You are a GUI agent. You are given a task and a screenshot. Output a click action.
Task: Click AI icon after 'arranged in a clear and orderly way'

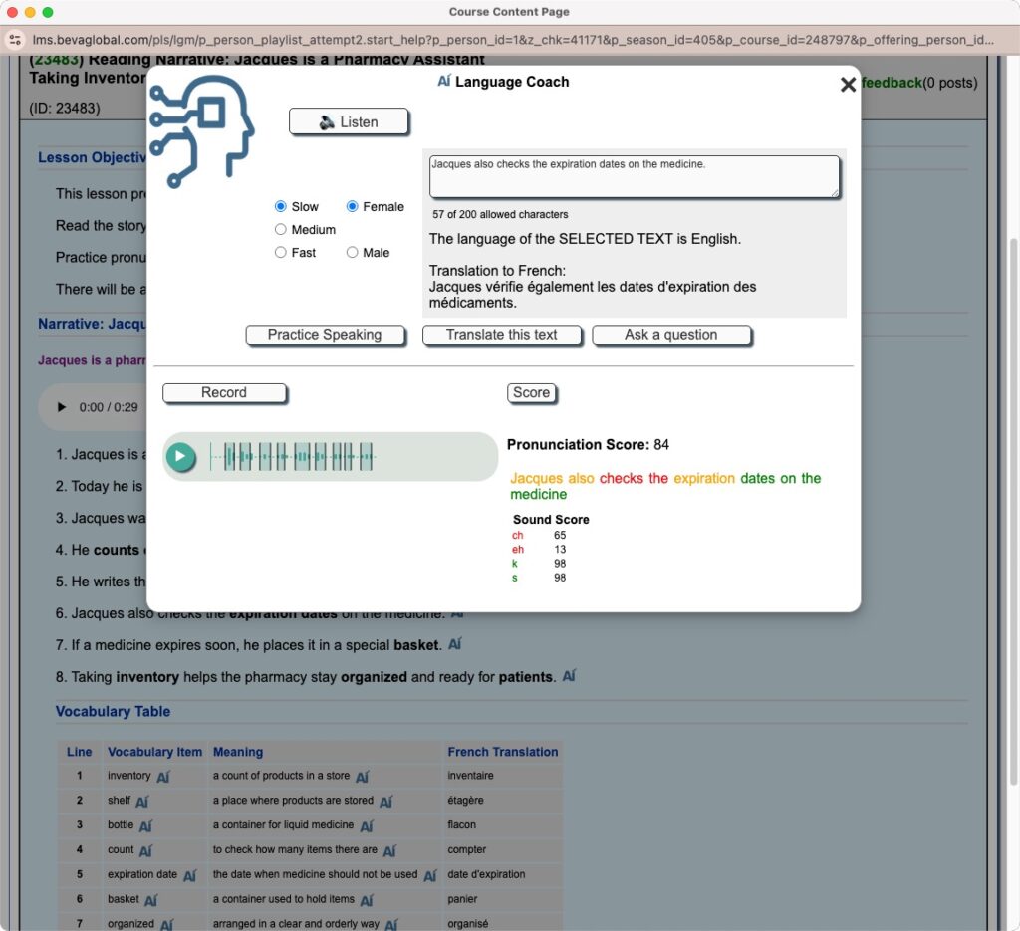[x=390, y=924]
